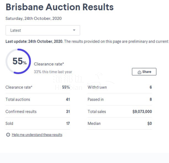This screenshot has width=169, height=163.
Task: Click the Withdrawn row label
Action: pos(97,87)
